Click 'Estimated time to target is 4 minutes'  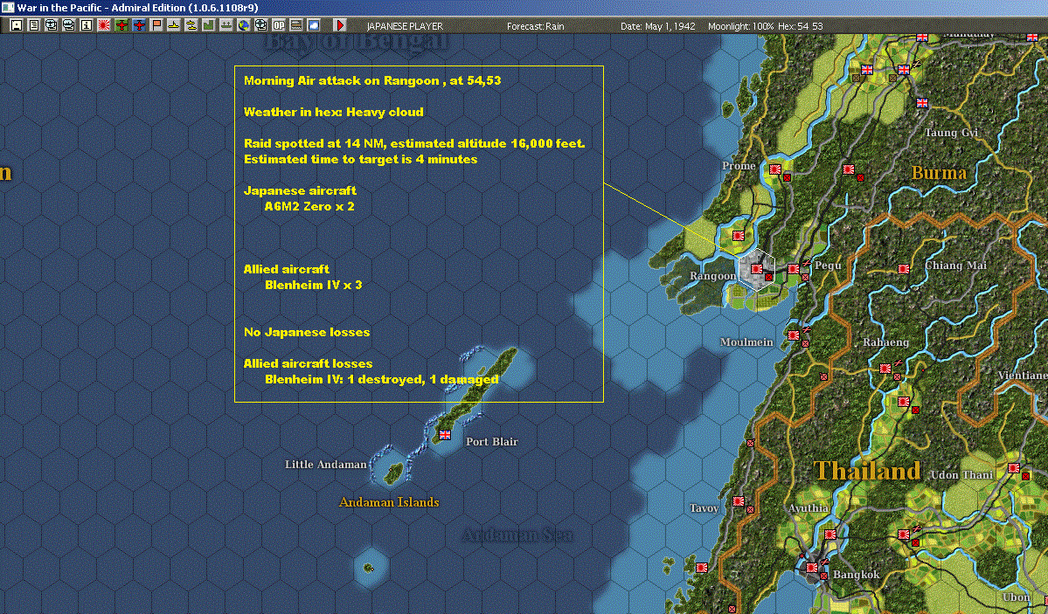click(x=360, y=159)
